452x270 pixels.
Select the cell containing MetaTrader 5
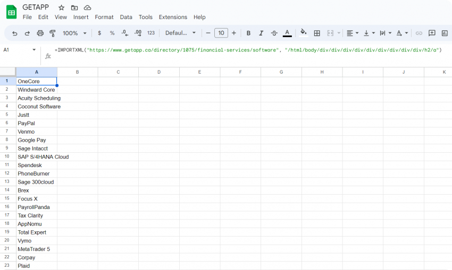click(37, 249)
